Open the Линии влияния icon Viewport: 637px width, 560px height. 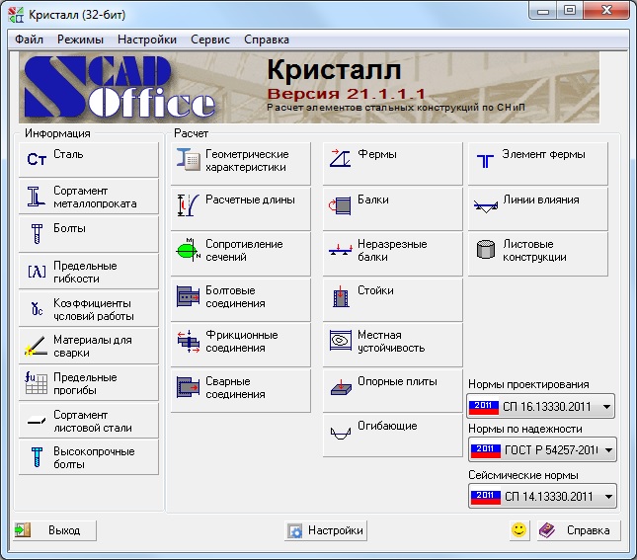click(x=486, y=206)
